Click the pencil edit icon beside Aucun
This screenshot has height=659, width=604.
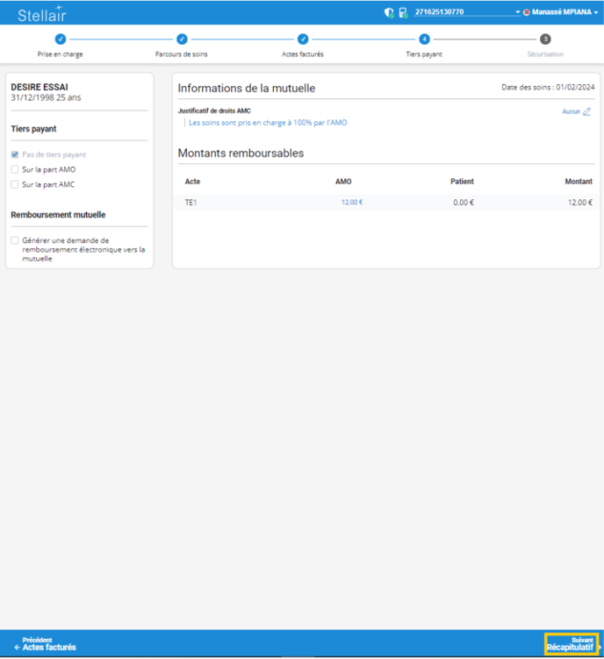[586, 111]
